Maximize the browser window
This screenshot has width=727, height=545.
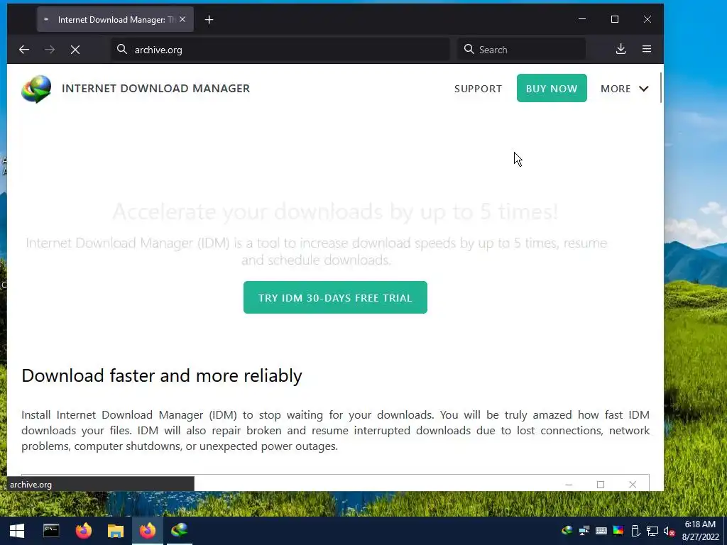point(615,19)
